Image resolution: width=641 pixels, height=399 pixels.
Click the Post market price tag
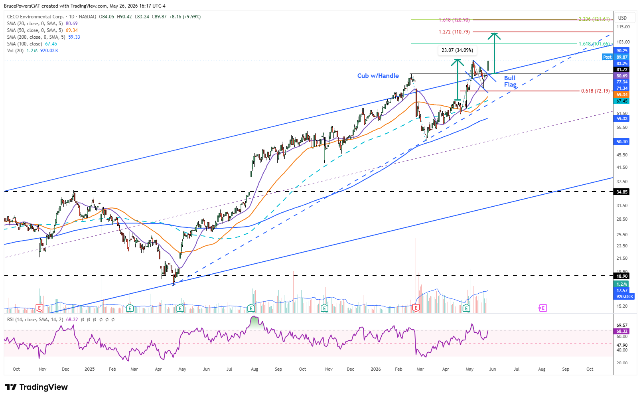(x=607, y=57)
